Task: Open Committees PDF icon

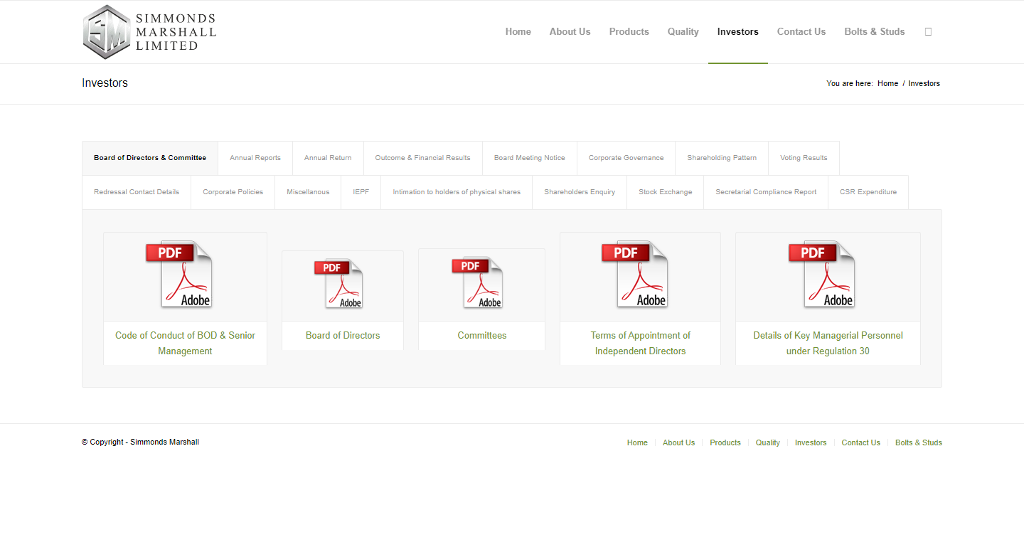Action: [x=477, y=282]
